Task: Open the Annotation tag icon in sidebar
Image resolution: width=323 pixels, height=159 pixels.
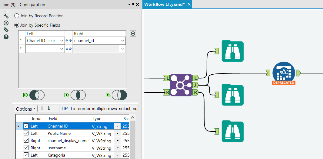Action: tap(6, 30)
